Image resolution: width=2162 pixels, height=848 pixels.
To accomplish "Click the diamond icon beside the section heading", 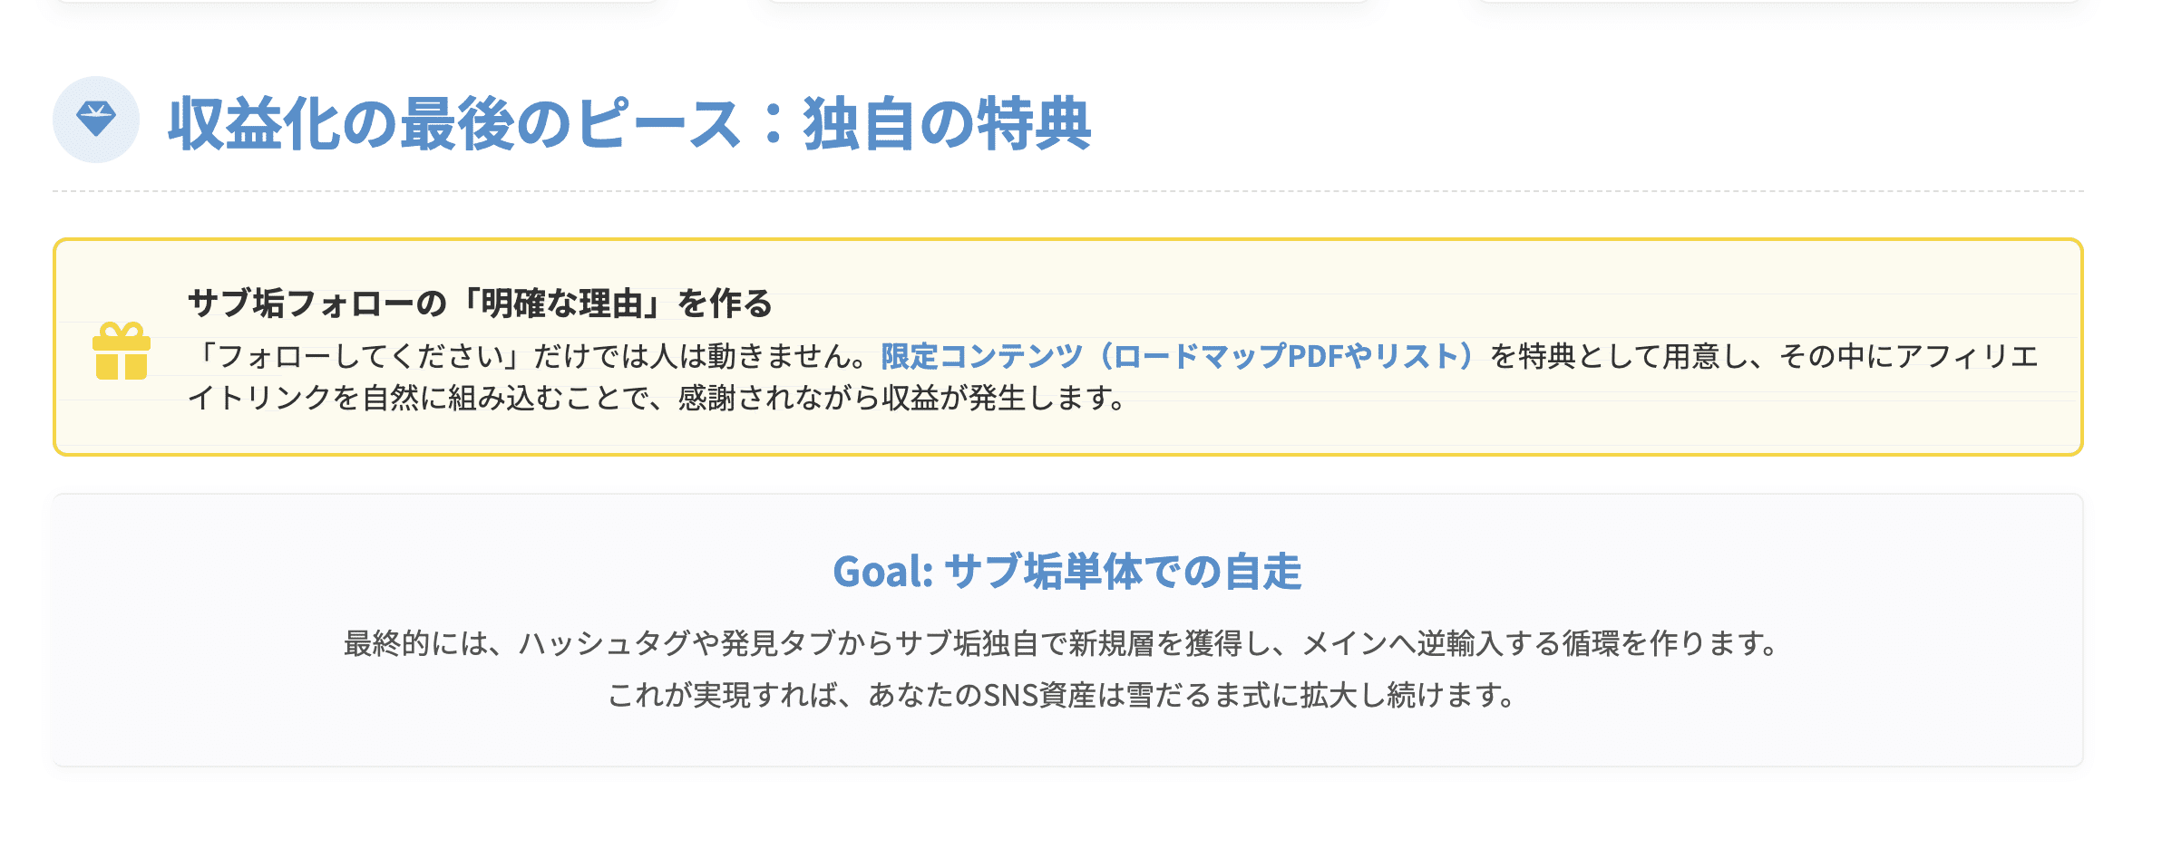I will (x=95, y=120).
